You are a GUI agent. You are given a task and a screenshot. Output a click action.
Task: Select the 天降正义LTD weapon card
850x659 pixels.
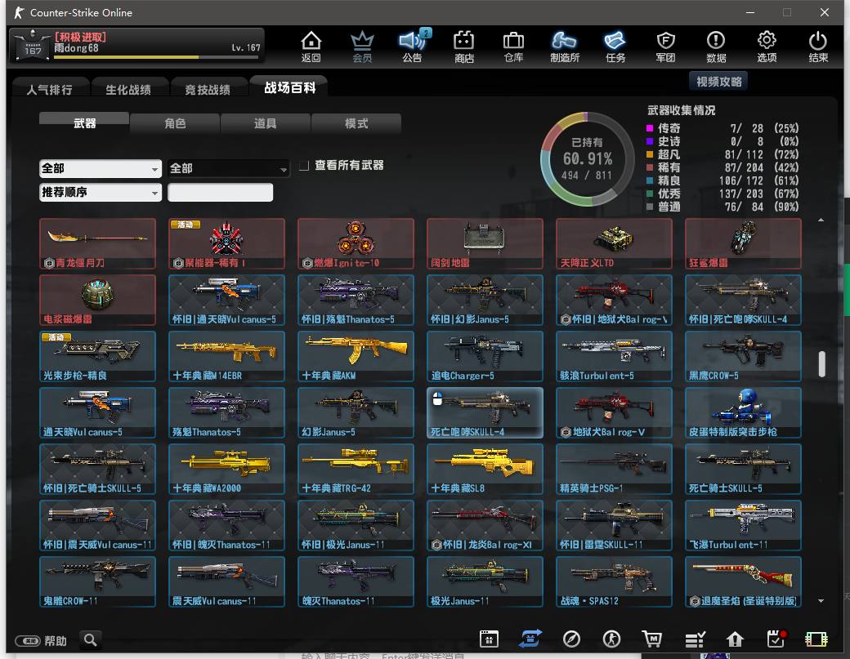(614, 243)
